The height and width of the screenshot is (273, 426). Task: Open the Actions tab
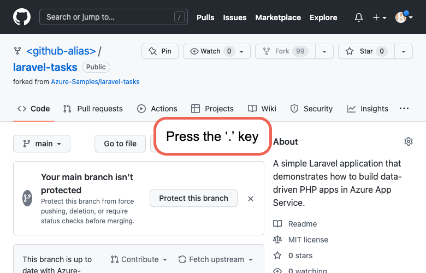[x=157, y=109]
